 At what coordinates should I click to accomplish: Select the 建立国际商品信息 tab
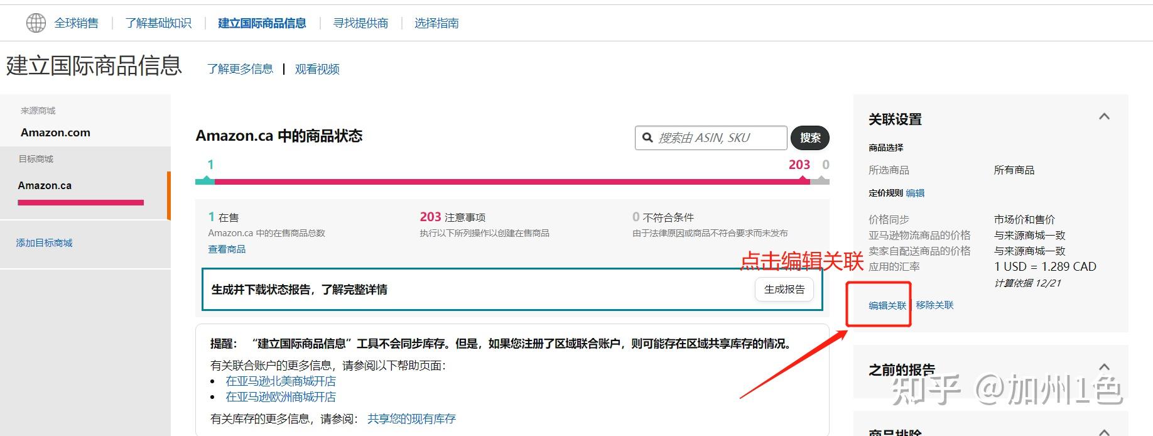262,23
